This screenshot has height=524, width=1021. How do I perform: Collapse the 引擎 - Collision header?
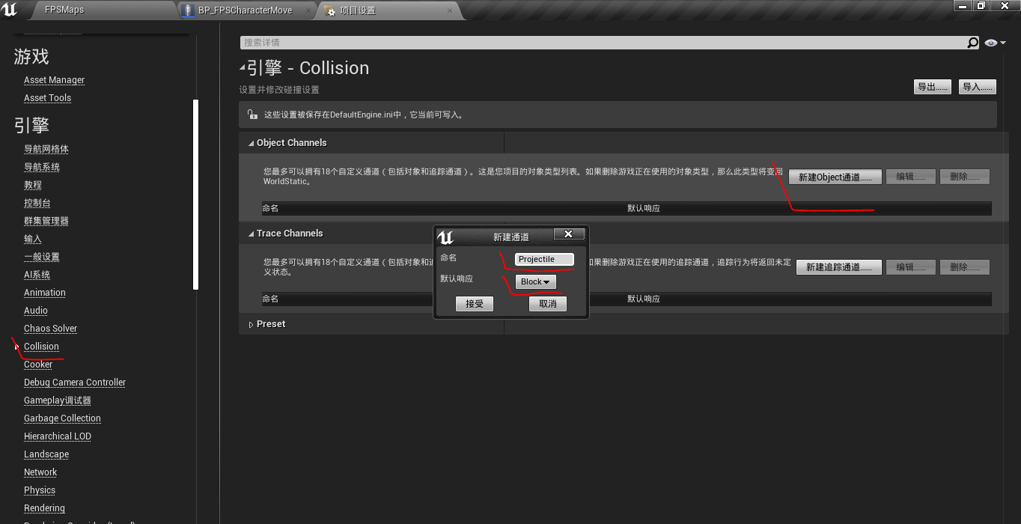tap(243, 68)
